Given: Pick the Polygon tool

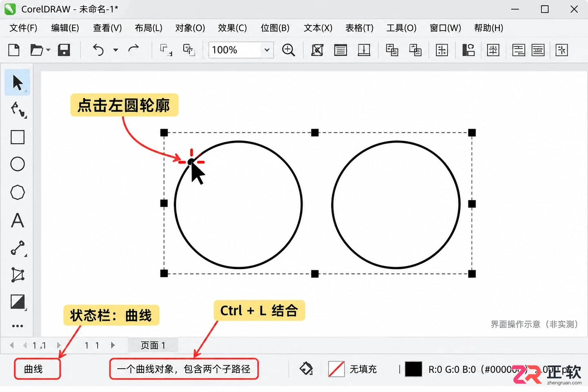Looking at the screenshot, I should tap(18, 192).
